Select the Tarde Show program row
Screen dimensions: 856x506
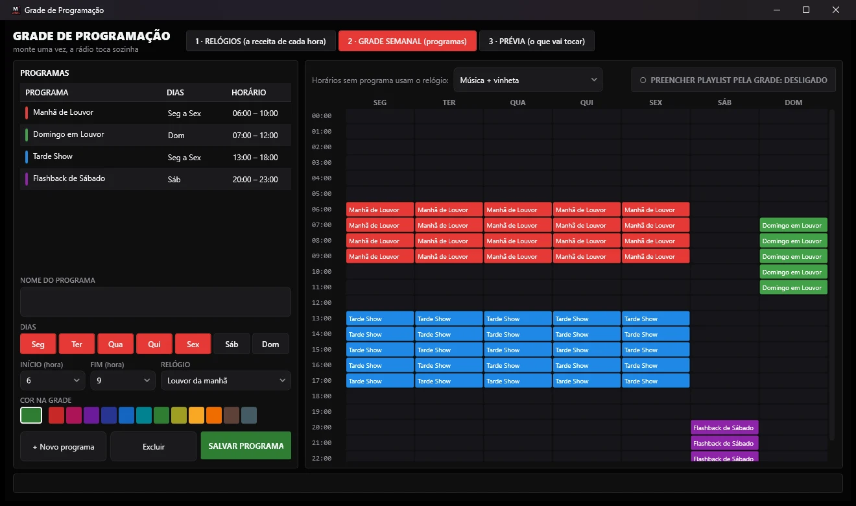(156, 157)
